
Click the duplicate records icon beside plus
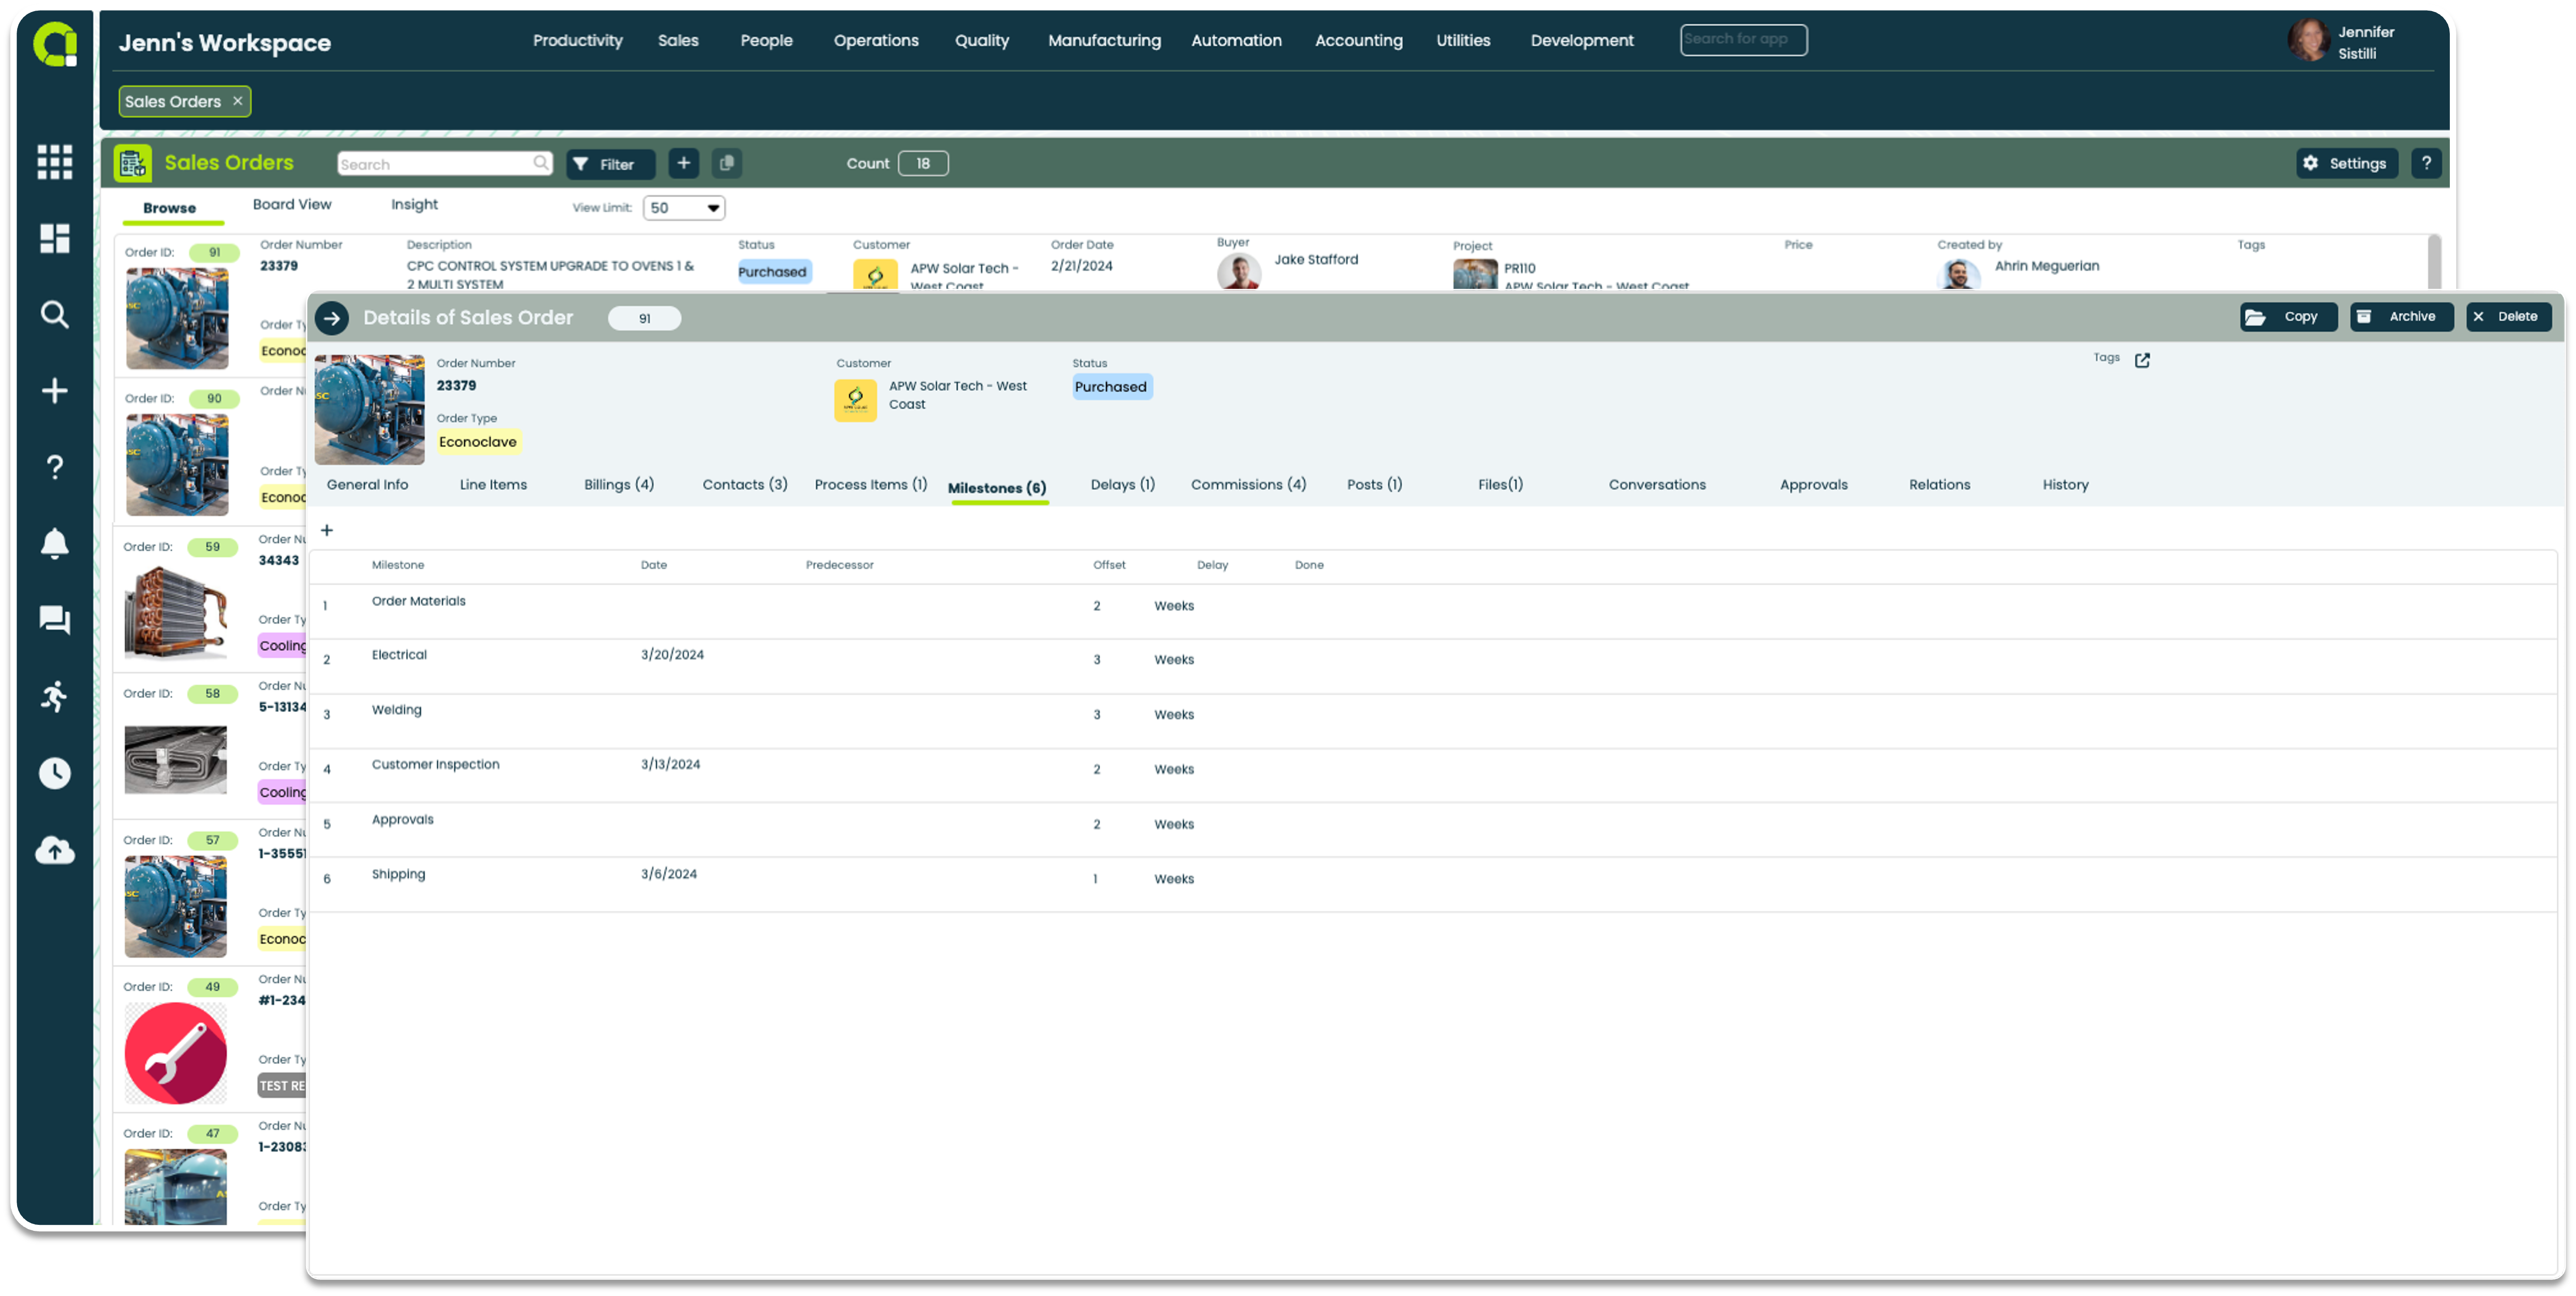727,163
